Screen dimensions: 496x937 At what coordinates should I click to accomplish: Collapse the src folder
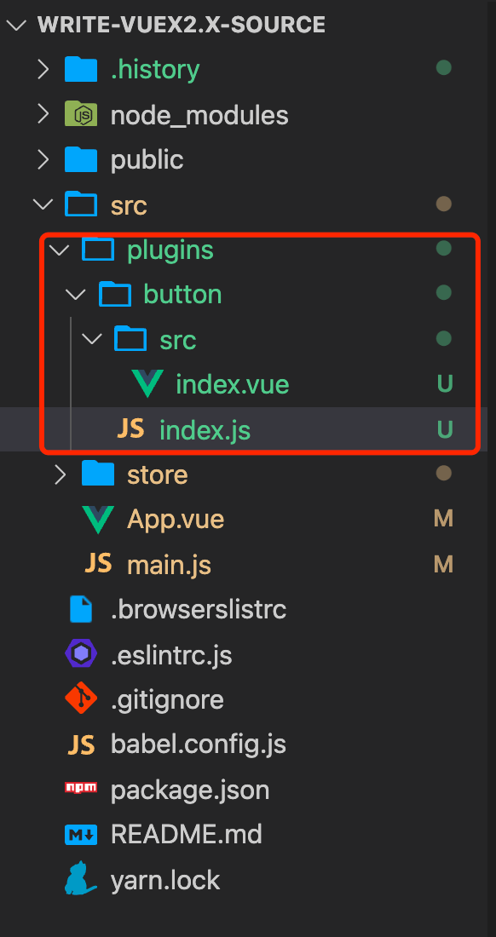coord(41,204)
